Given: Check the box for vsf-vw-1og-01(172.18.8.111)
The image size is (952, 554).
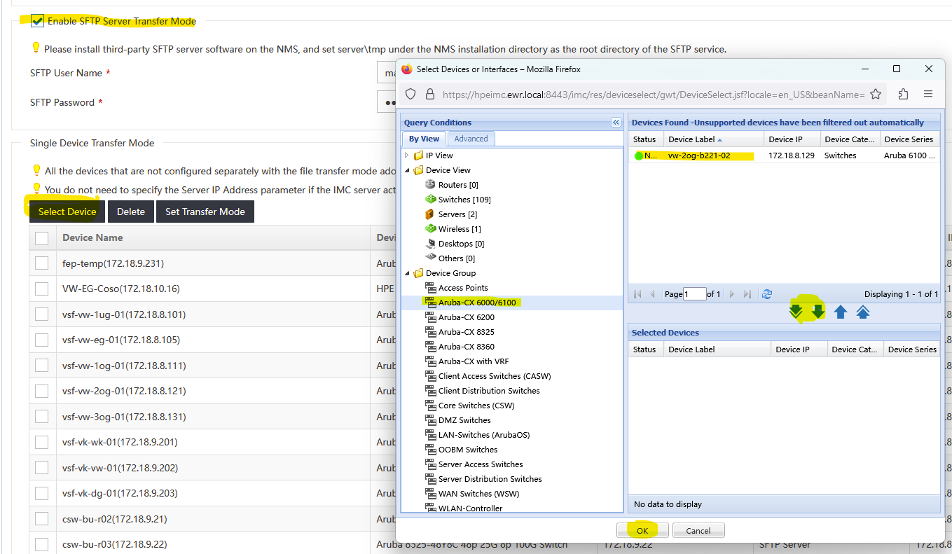Looking at the screenshot, I should tap(41, 366).
